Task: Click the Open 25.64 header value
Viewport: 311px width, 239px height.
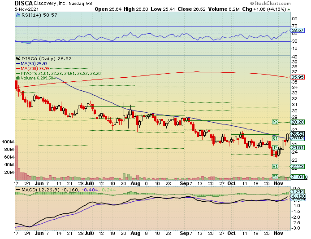Action: 108,9
